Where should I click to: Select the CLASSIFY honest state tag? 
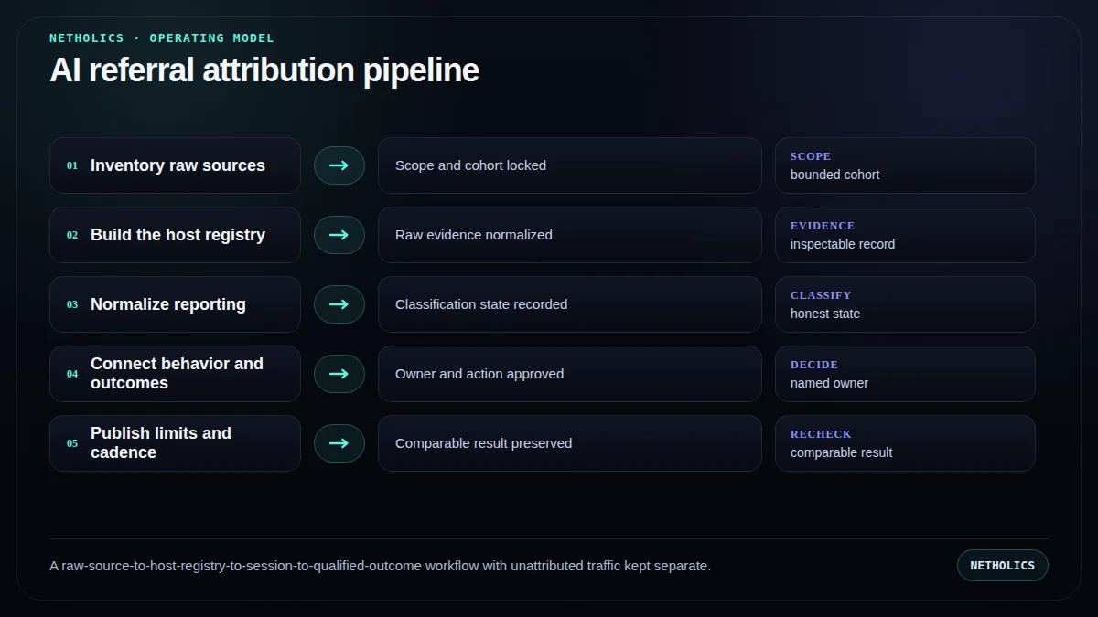click(905, 304)
